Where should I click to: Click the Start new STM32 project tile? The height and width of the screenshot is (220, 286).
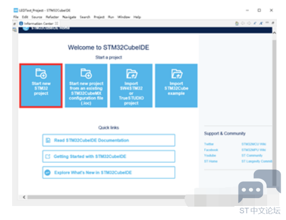point(41,86)
